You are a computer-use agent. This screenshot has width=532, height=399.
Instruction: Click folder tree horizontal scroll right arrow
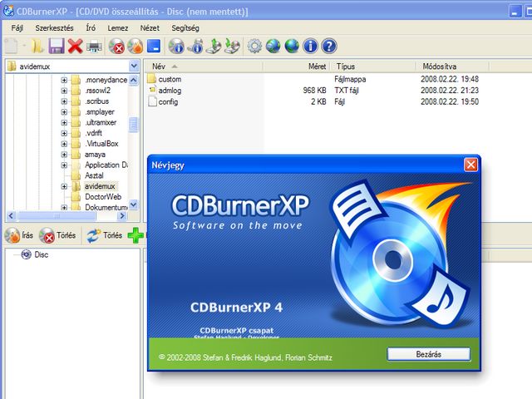[x=122, y=215]
